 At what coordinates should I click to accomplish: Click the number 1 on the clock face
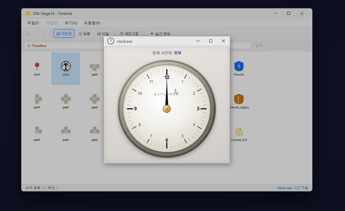[182, 82]
